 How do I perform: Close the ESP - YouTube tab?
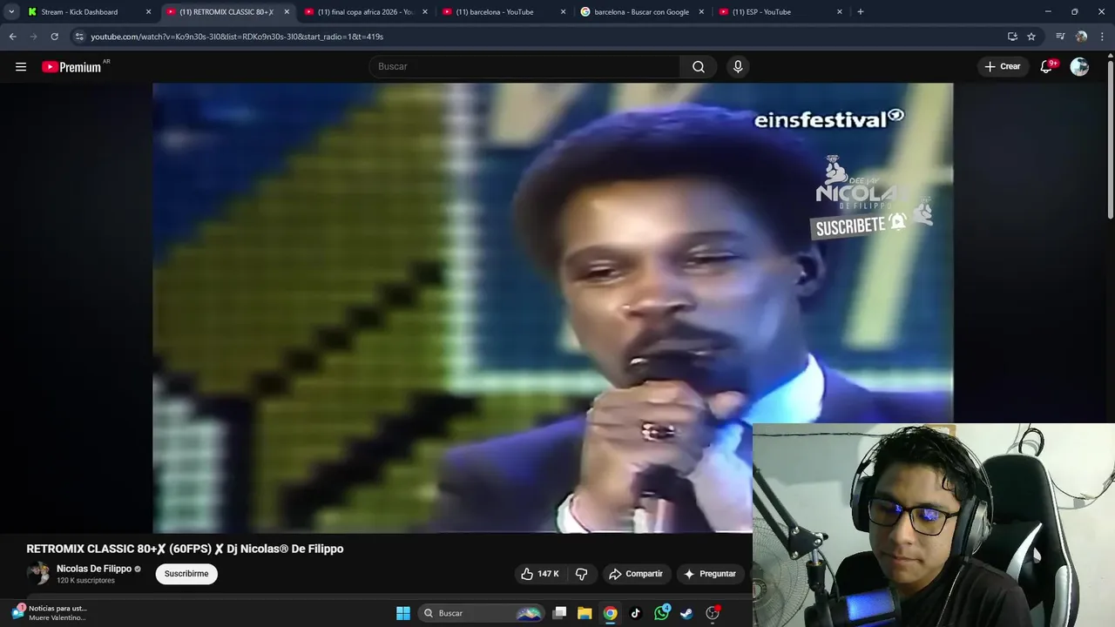(840, 12)
